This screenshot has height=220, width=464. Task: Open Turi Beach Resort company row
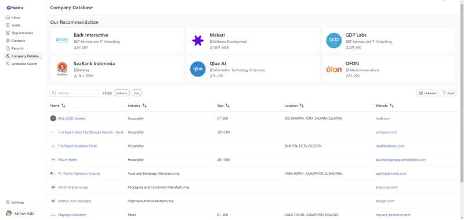[91, 132]
